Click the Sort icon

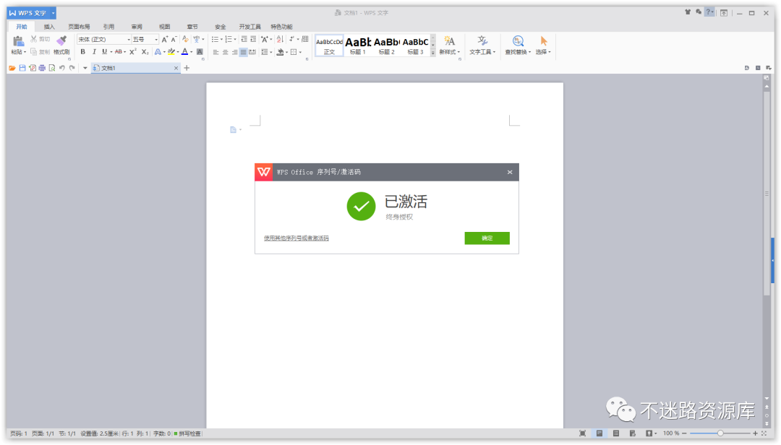280,39
